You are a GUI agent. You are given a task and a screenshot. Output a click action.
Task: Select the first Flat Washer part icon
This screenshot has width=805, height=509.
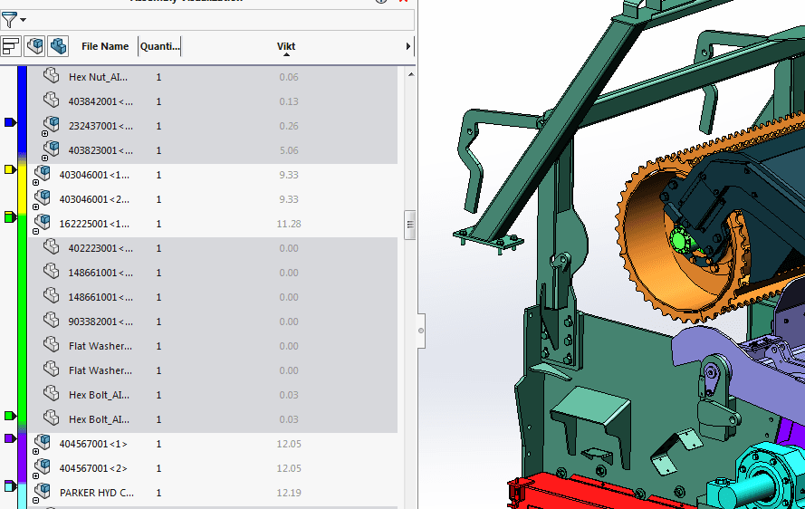click(x=52, y=345)
